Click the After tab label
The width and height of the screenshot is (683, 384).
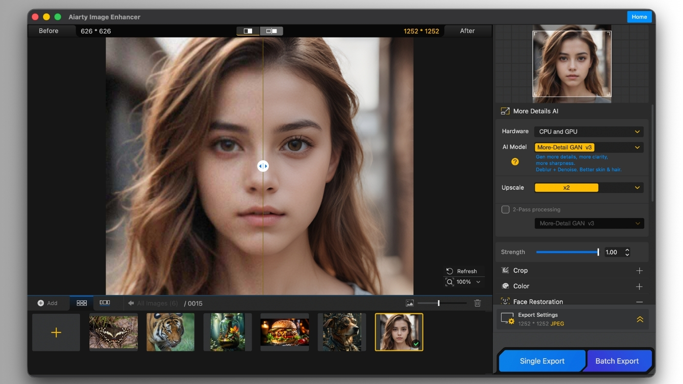[x=467, y=31]
